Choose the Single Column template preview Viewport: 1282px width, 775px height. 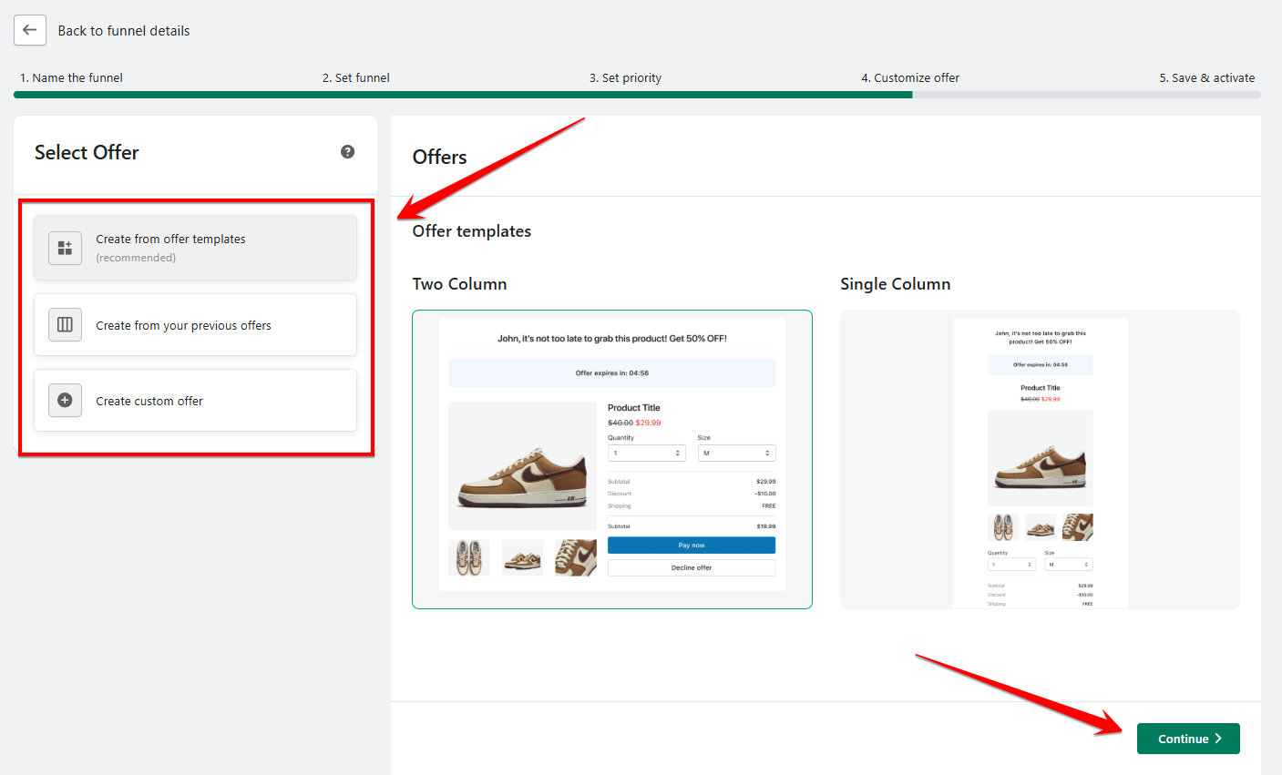(x=1040, y=459)
